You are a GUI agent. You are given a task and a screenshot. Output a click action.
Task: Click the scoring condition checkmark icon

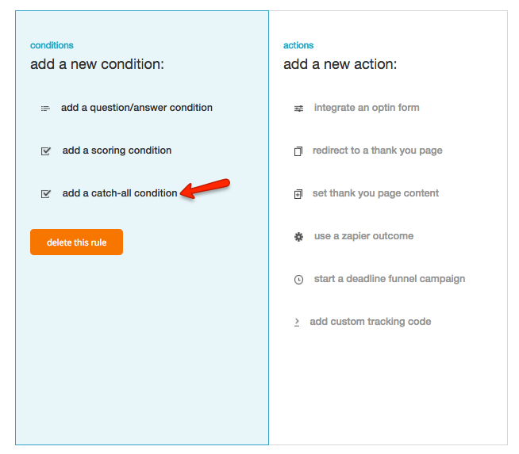[x=46, y=151]
